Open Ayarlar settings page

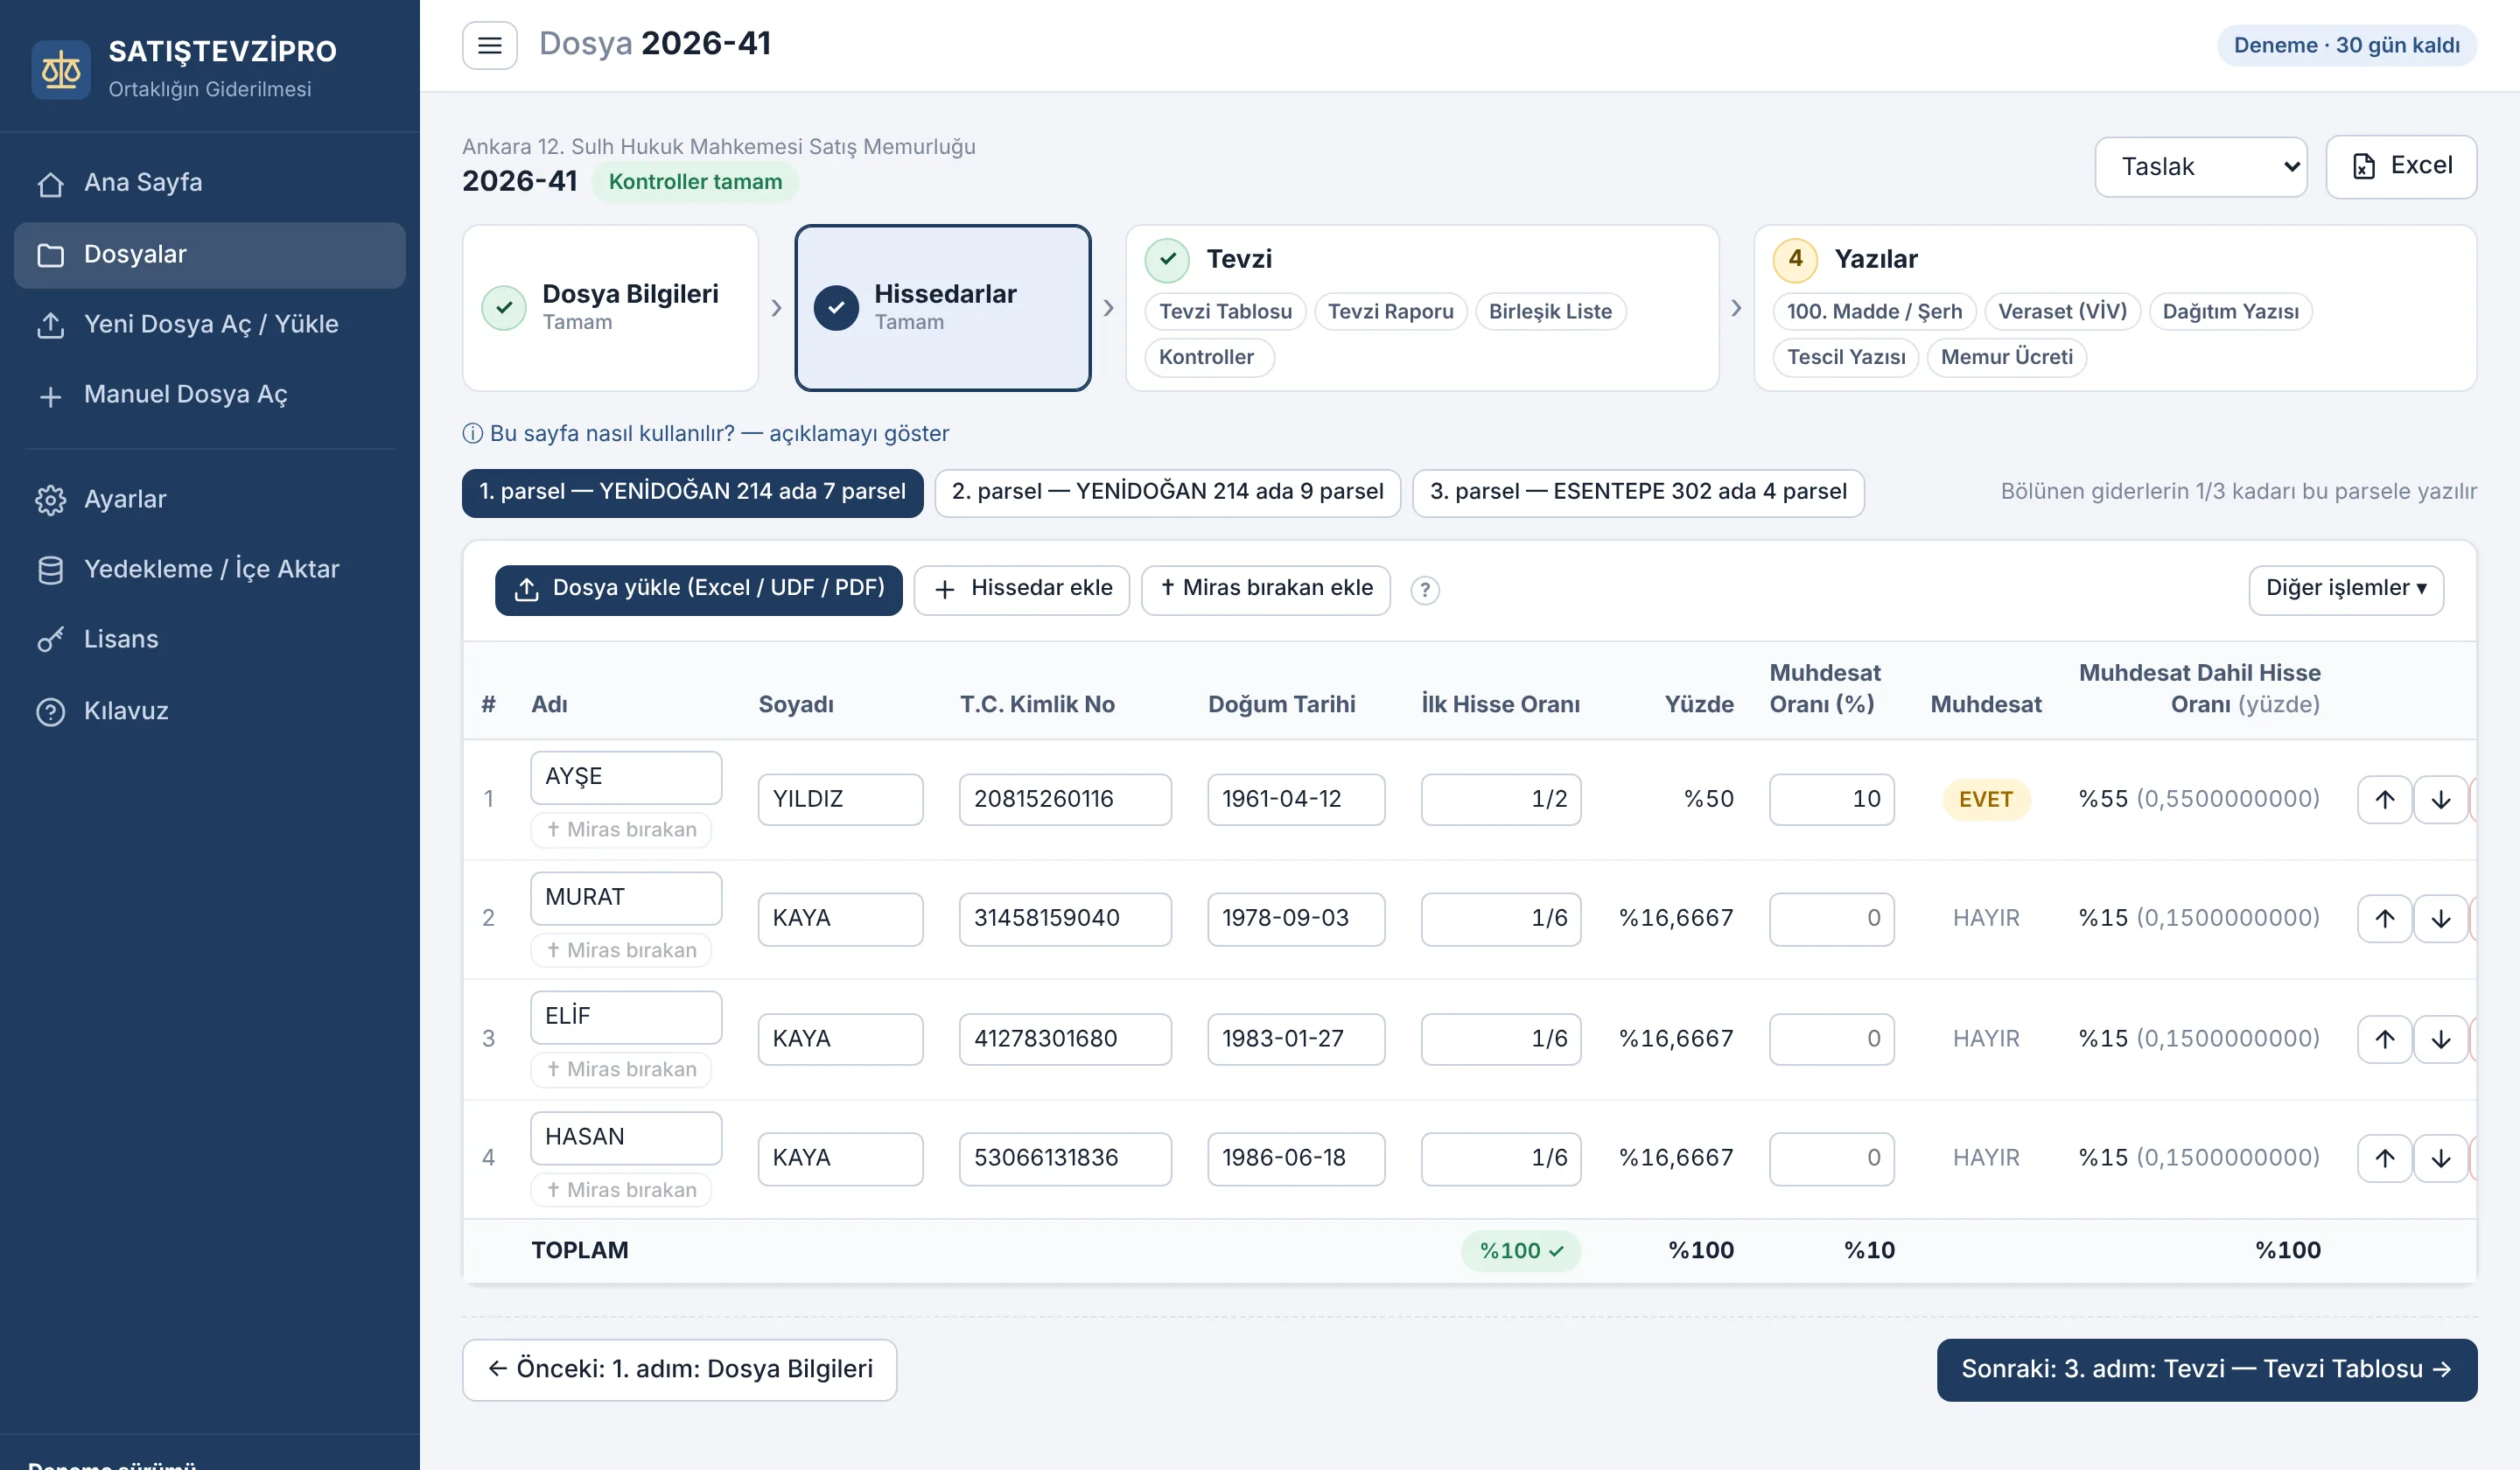(210, 499)
